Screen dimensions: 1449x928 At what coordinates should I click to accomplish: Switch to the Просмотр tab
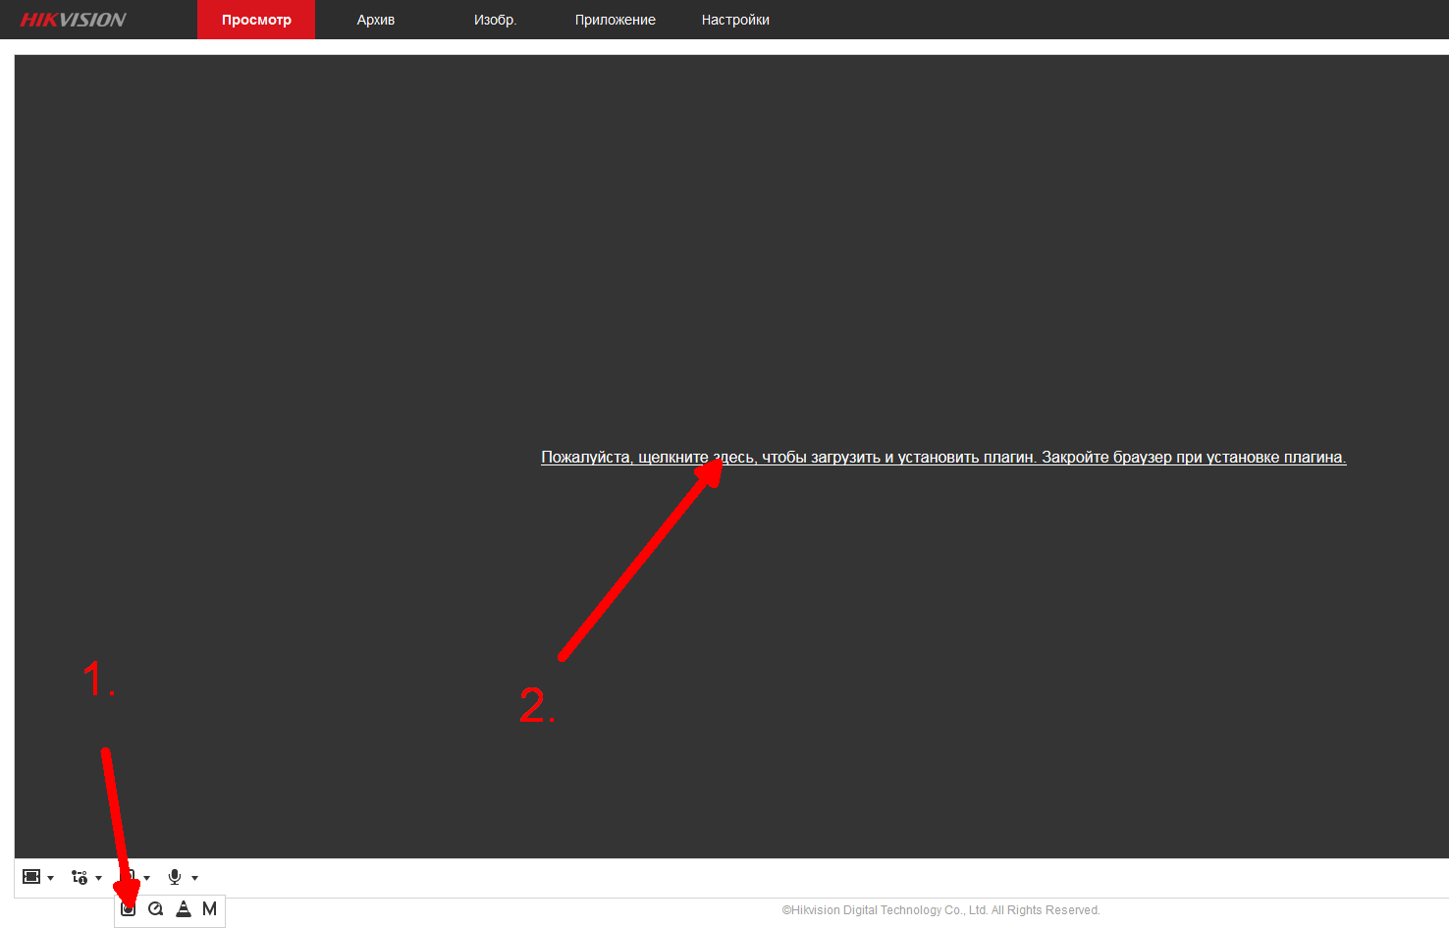[x=256, y=20]
